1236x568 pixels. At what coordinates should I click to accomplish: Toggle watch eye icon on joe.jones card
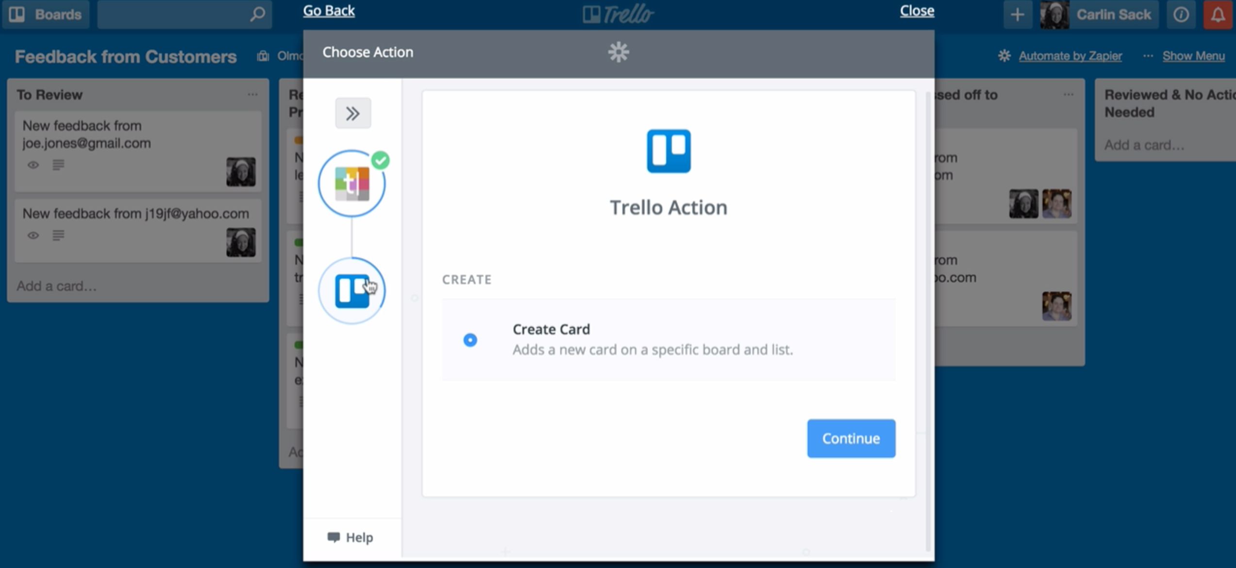click(x=33, y=165)
